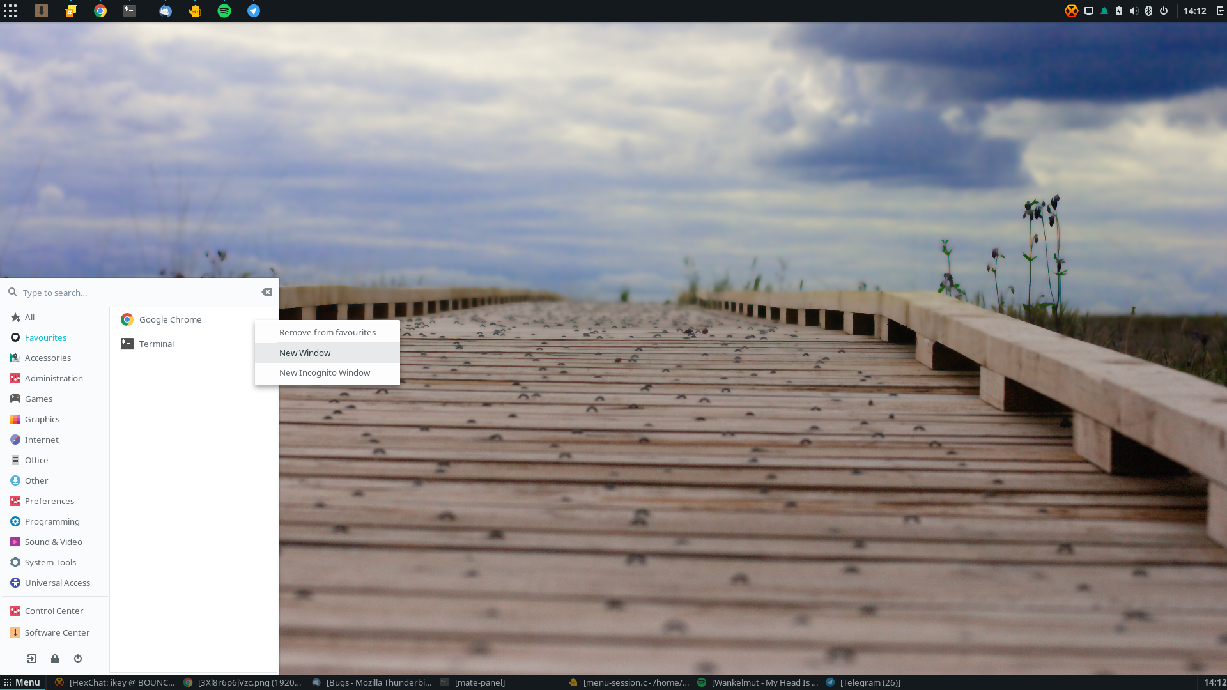
Task: Clear the menu search field
Action: pos(266,292)
